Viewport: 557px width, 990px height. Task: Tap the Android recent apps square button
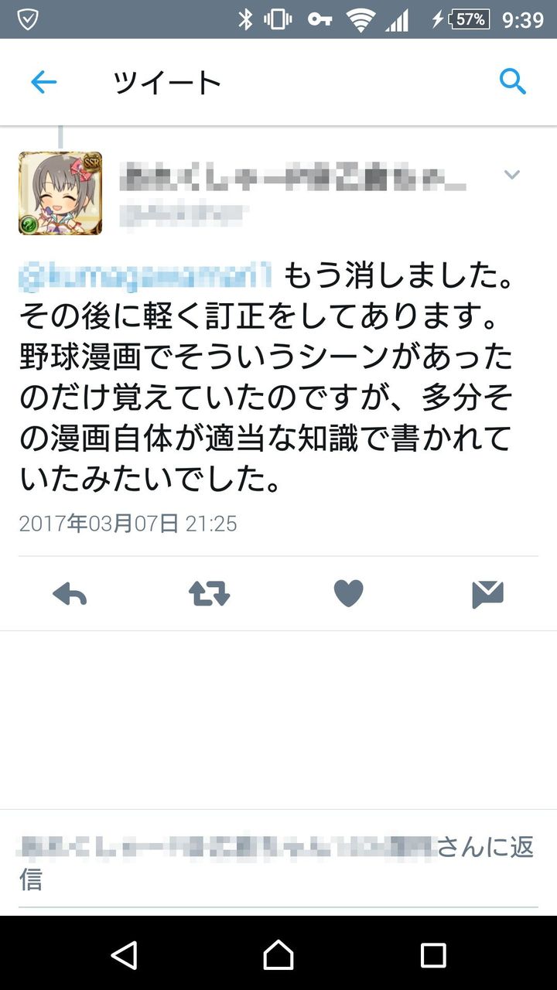tap(432, 954)
